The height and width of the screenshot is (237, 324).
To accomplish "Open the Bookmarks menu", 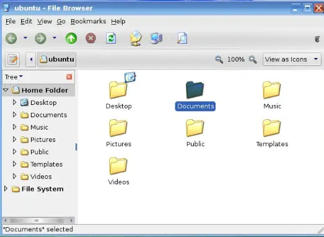I will pyautogui.click(x=88, y=22).
